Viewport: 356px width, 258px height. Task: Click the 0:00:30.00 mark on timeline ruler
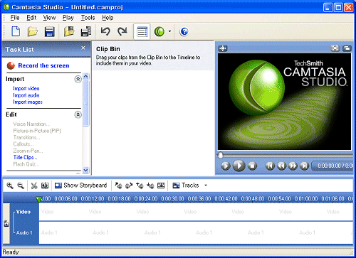tap(172, 198)
